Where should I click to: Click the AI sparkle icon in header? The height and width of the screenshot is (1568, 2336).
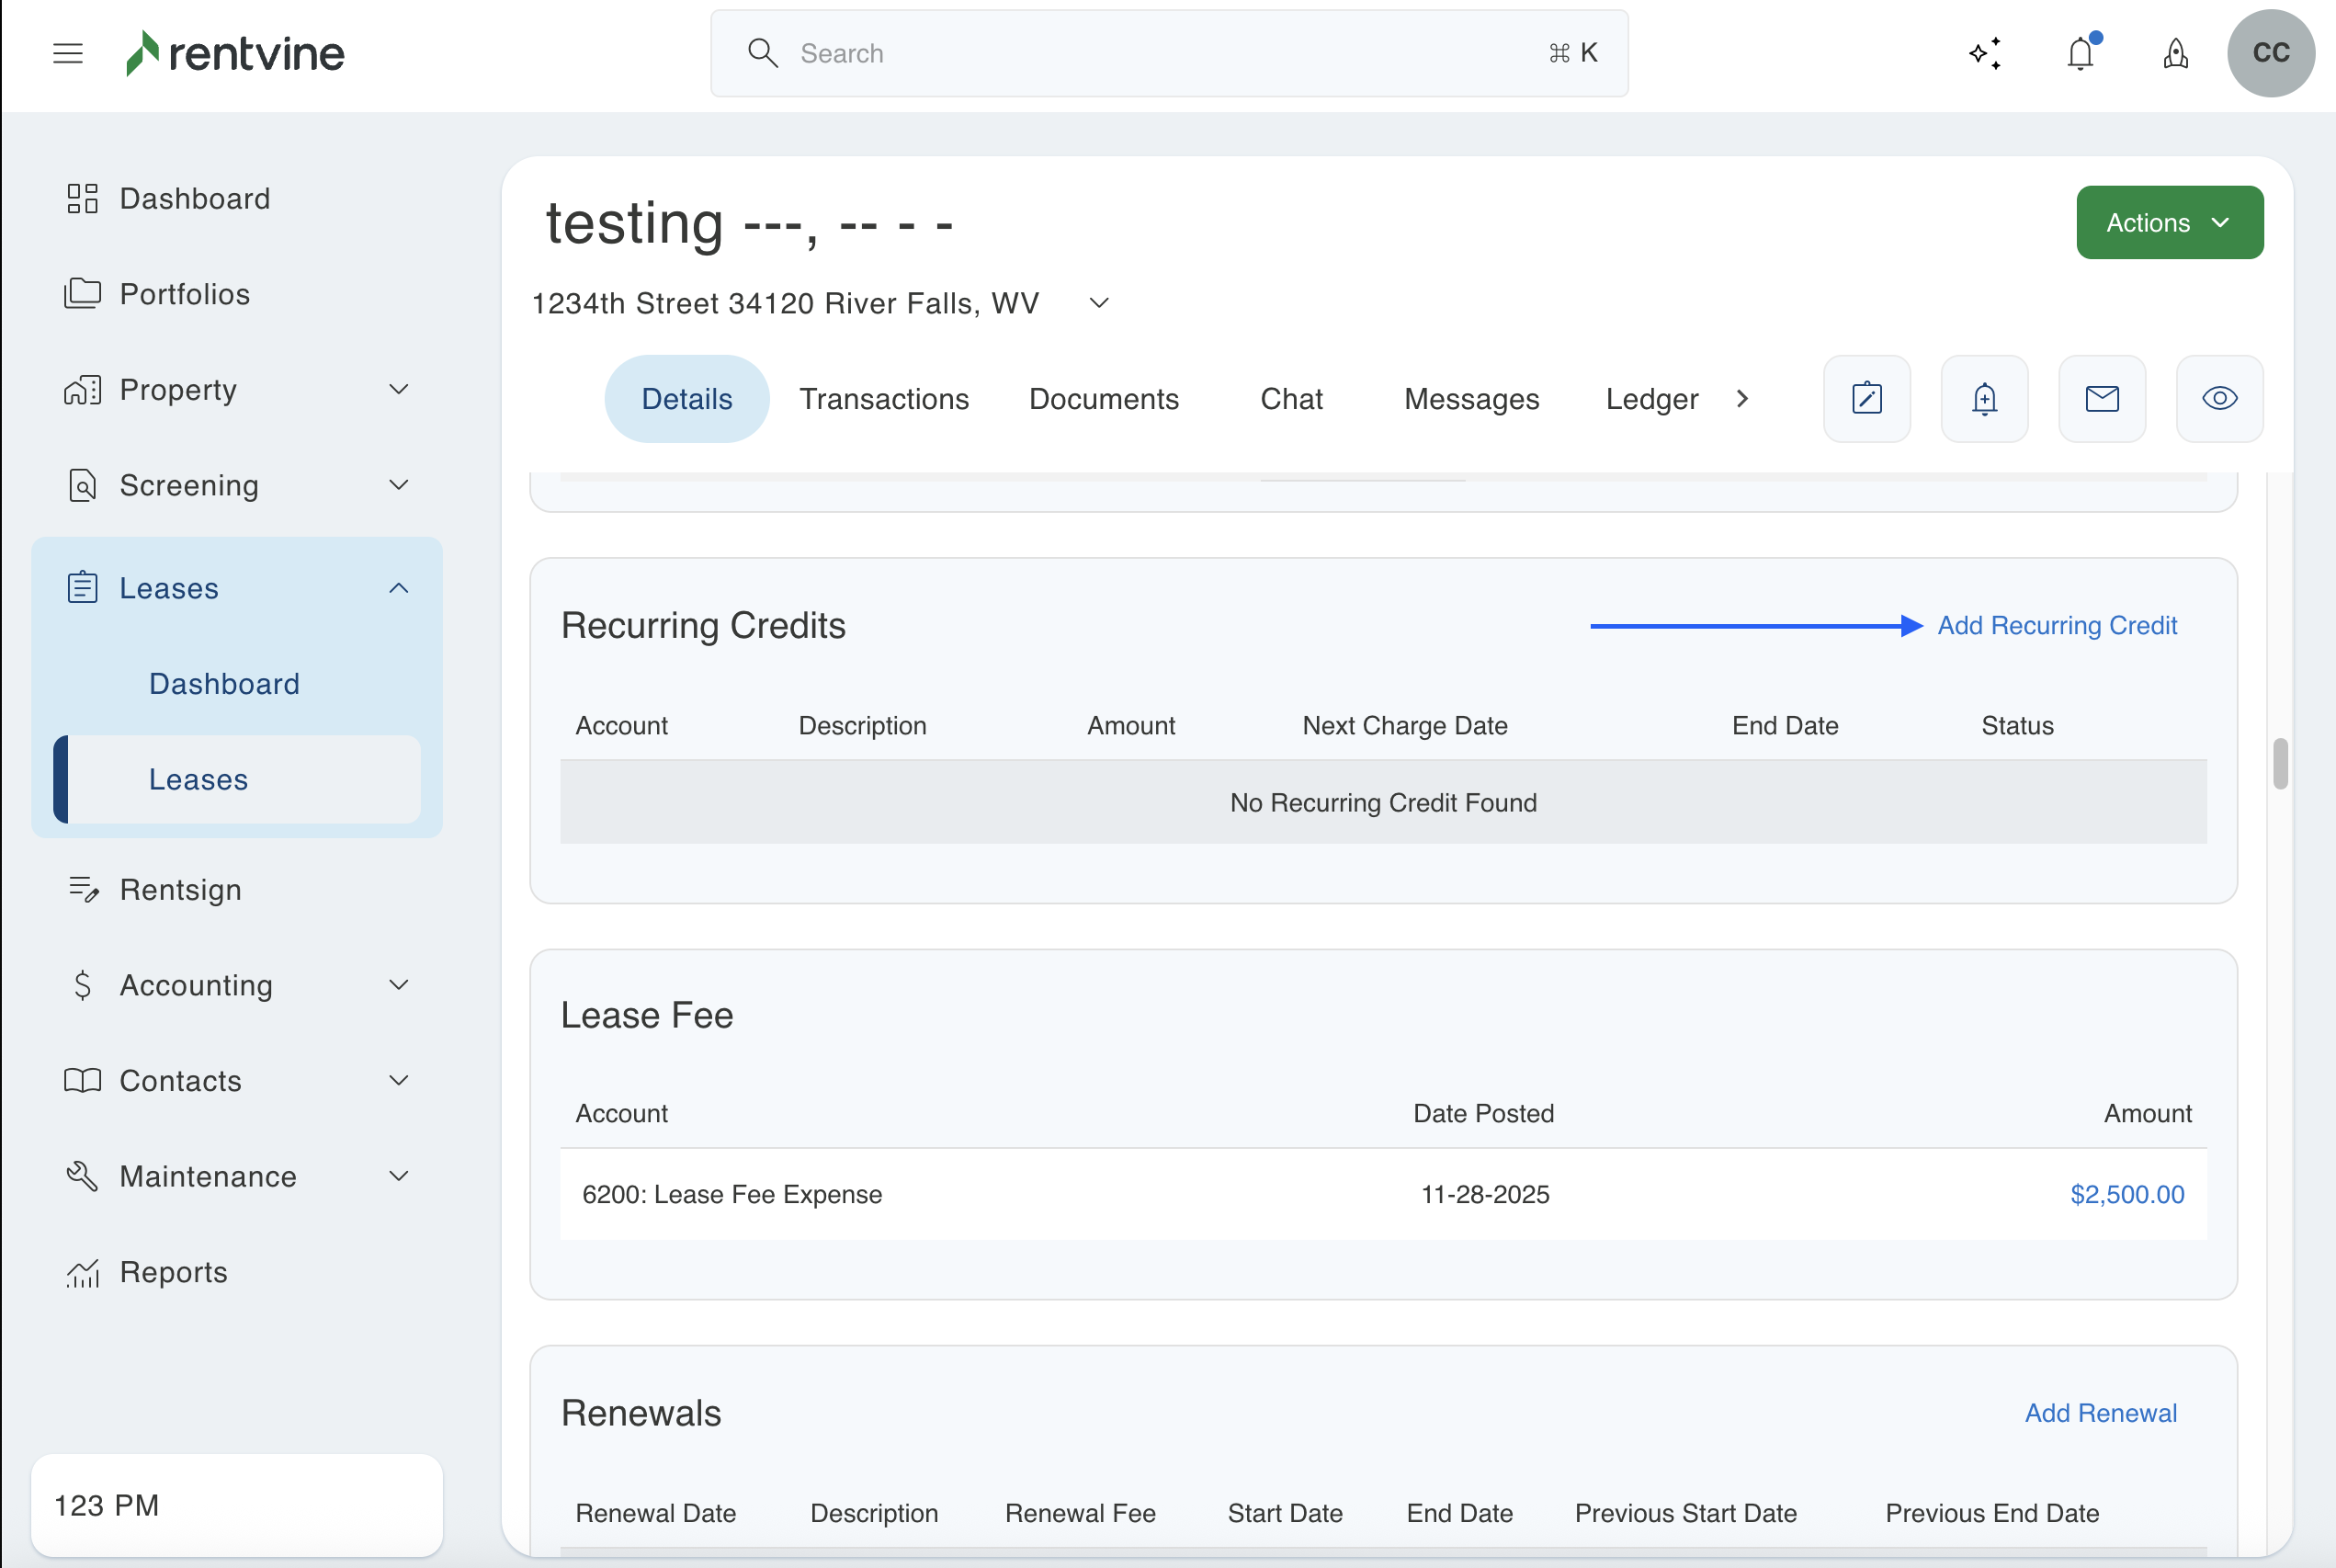tap(1985, 53)
